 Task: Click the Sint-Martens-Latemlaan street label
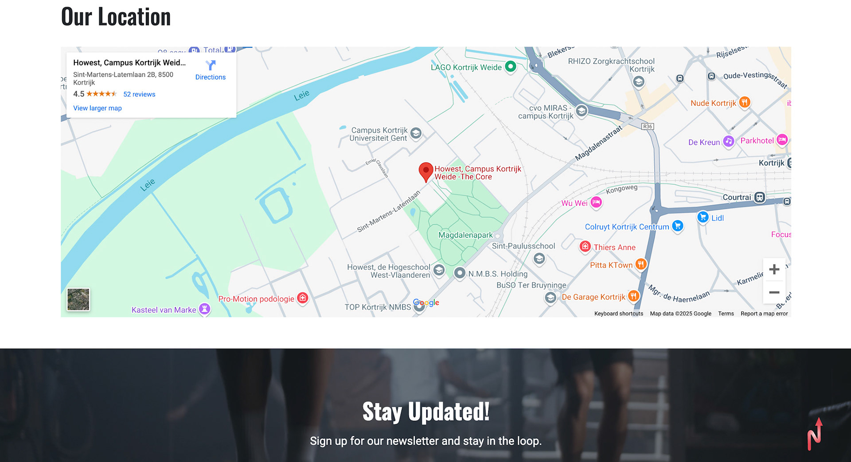tap(389, 211)
